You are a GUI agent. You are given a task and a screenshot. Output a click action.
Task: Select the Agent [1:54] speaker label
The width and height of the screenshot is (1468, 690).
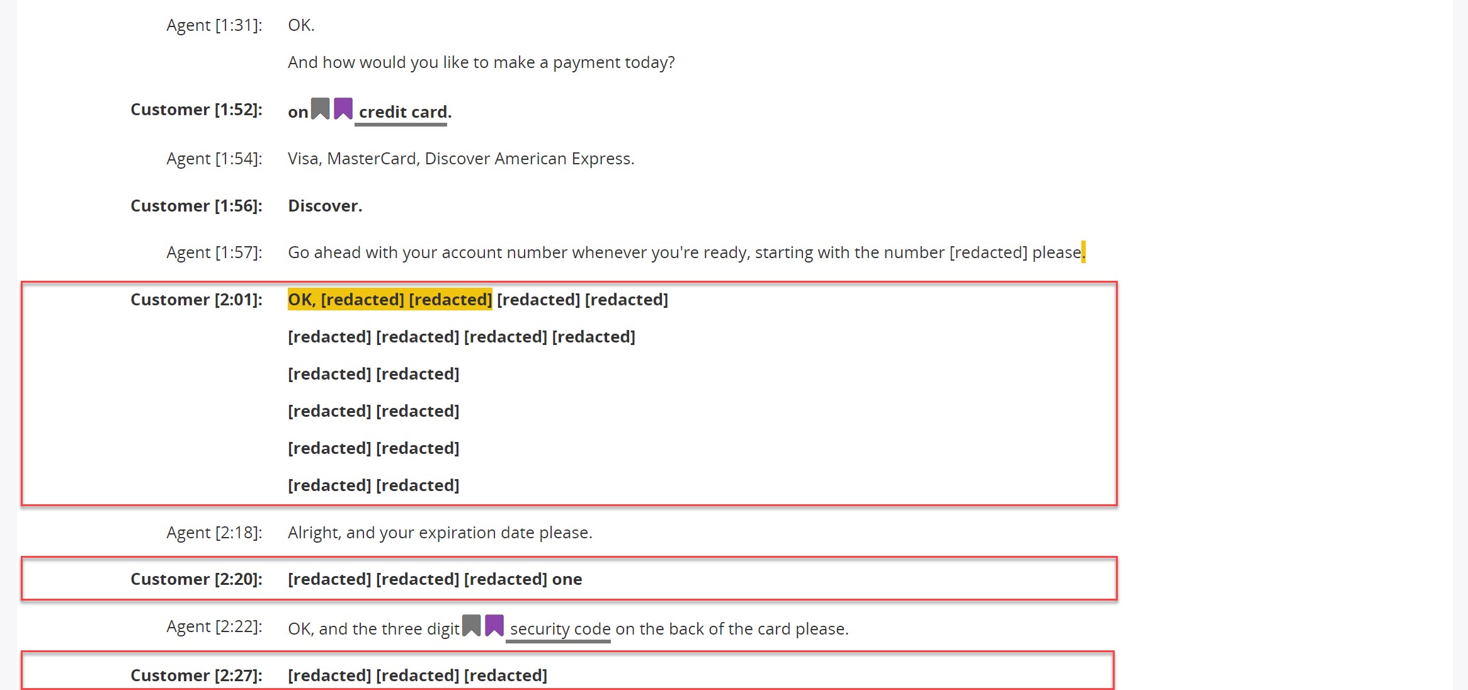214,159
